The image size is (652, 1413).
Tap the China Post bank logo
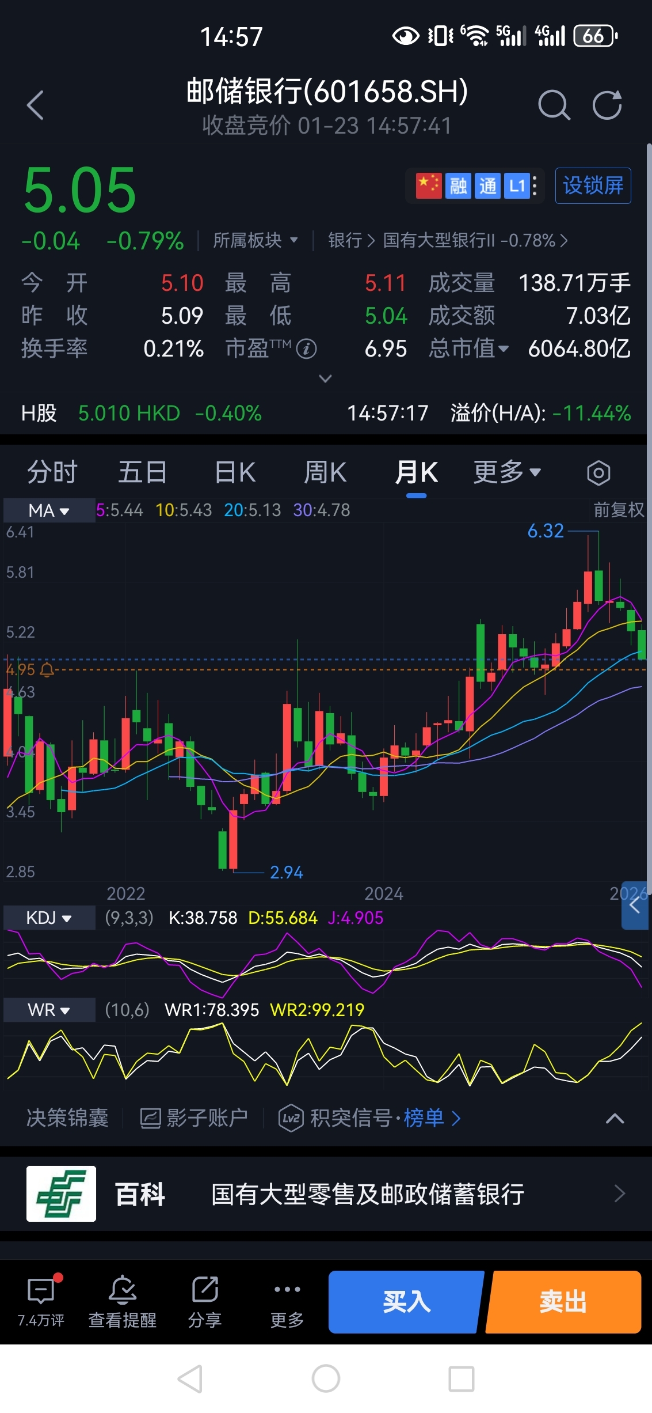(61, 1194)
